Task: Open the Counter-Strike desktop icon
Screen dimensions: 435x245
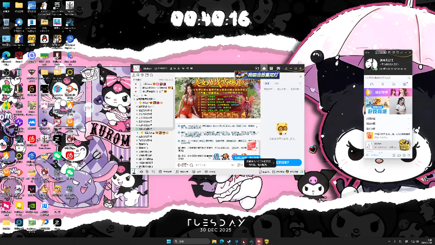Action: [19, 40]
